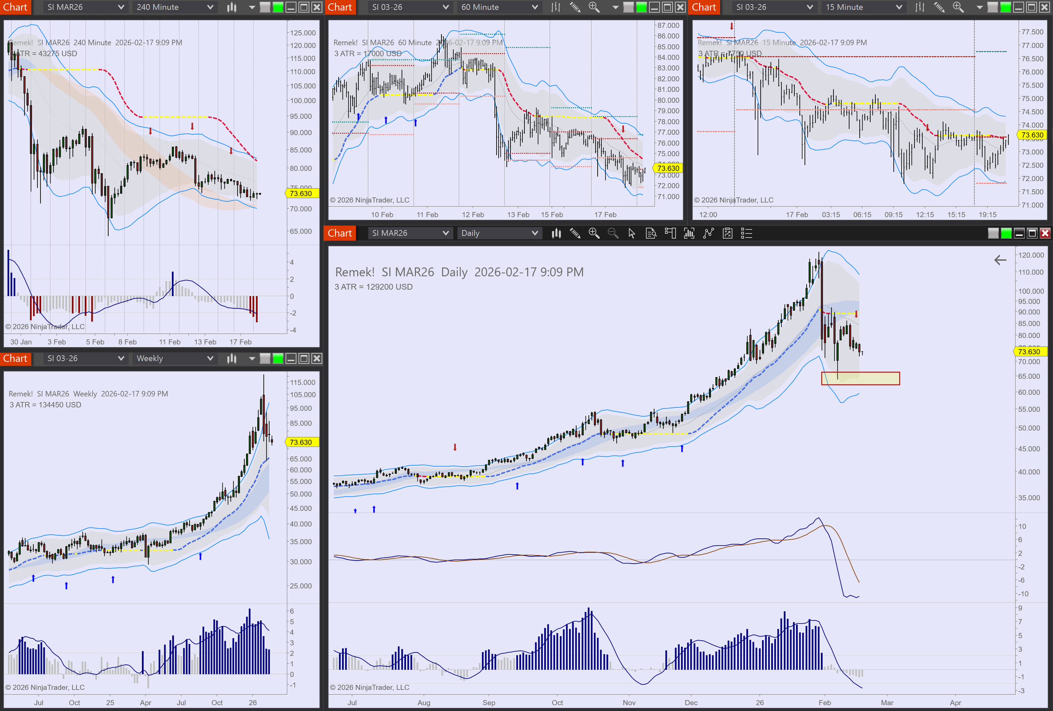This screenshot has height=711, width=1053.
Task: Open properties list icon in Daily toolbar
Action: pyautogui.click(x=746, y=233)
